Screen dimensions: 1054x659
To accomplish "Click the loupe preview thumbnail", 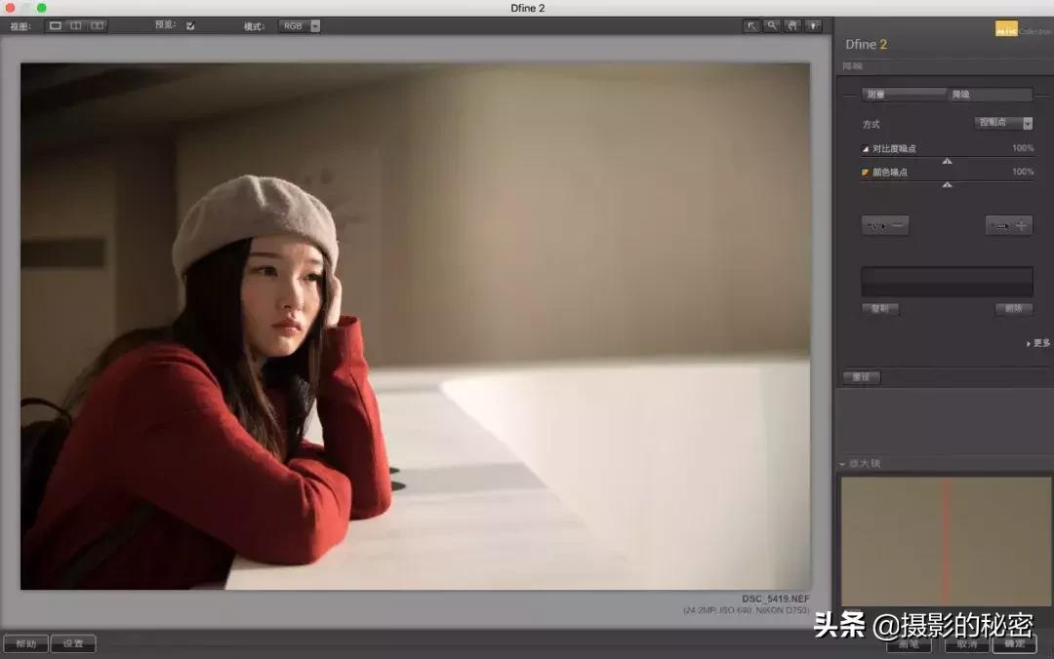I will coord(946,541).
